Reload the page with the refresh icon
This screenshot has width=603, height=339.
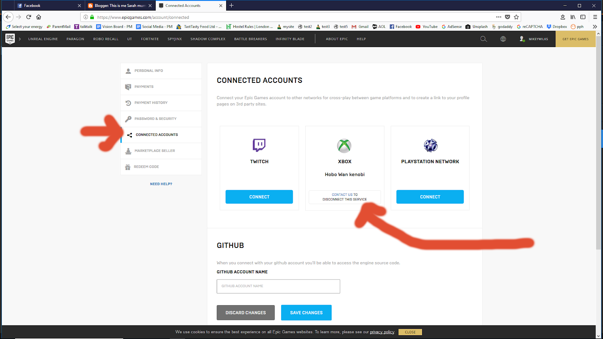tap(29, 17)
